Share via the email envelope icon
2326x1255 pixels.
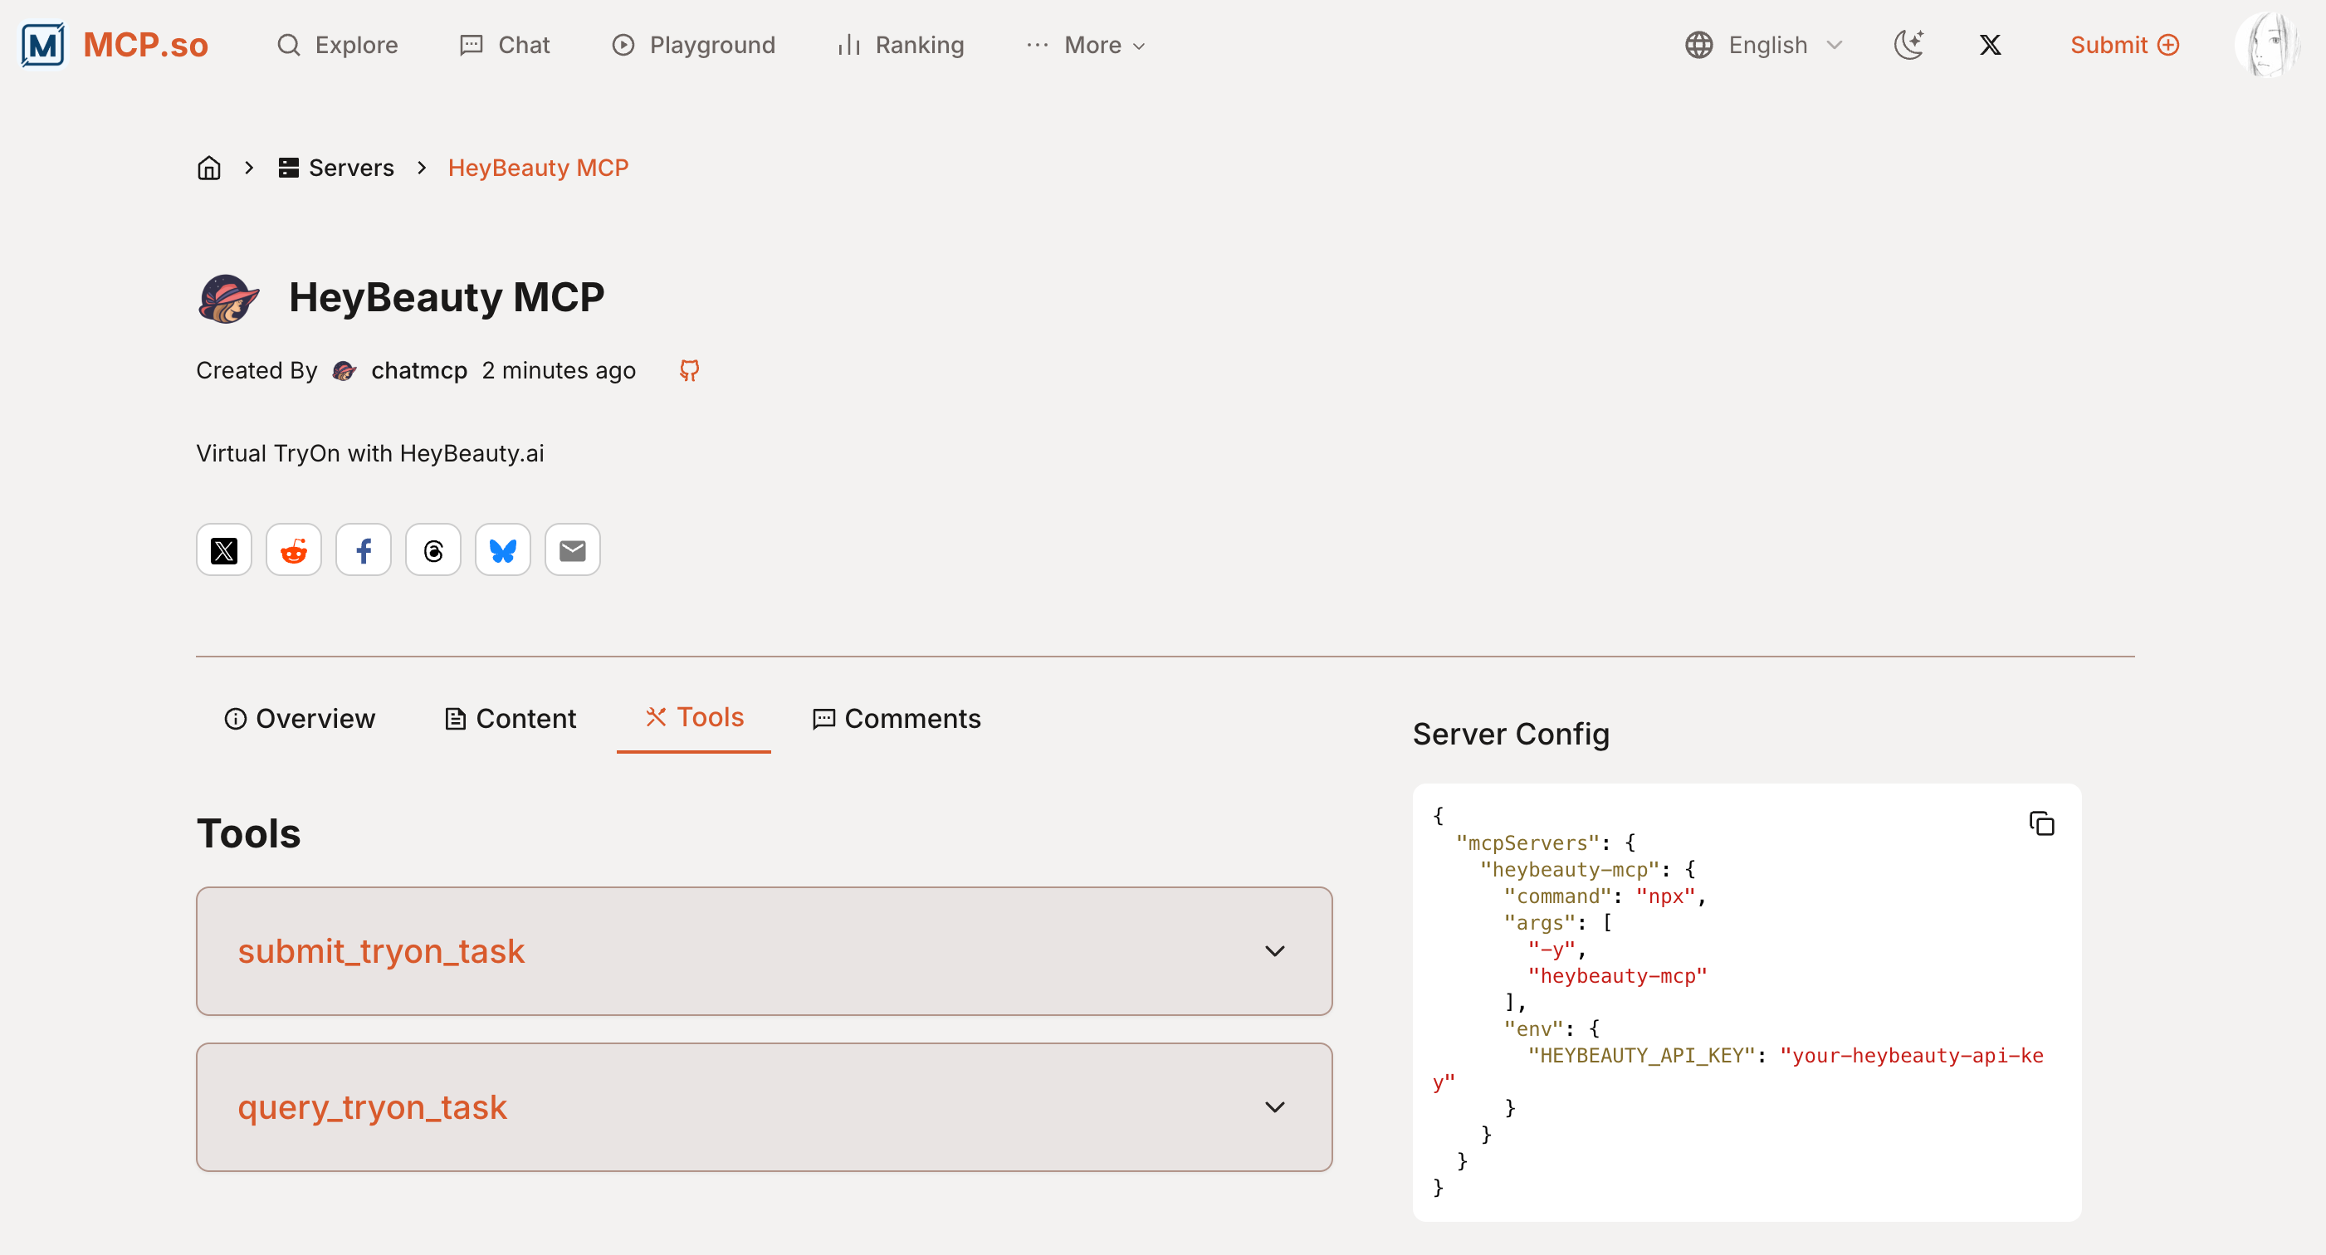click(573, 549)
